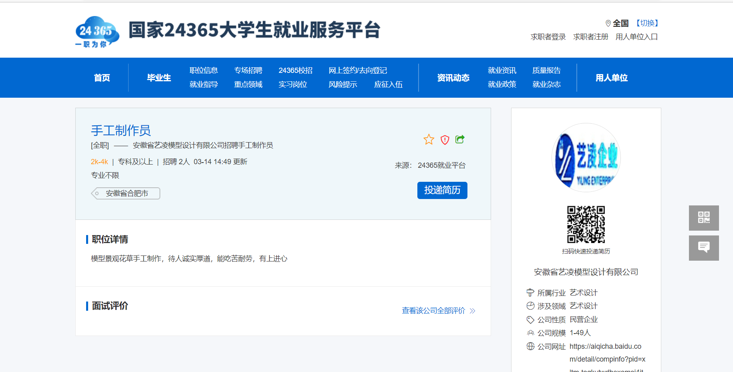Open 求职者登录 login link
Image resolution: width=733 pixels, height=372 pixels.
[x=548, y=37]
